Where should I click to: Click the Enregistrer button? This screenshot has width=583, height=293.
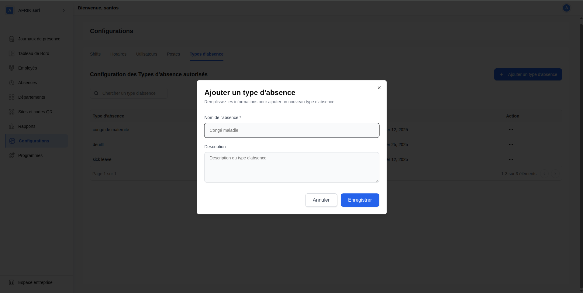(360, 200)
